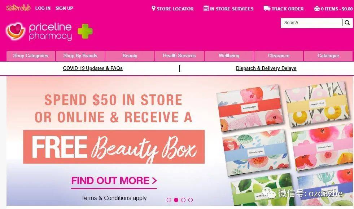Open the Store Locator pin icon
Image resolution: width=354 pixels, height=209 pixels.
153,9
